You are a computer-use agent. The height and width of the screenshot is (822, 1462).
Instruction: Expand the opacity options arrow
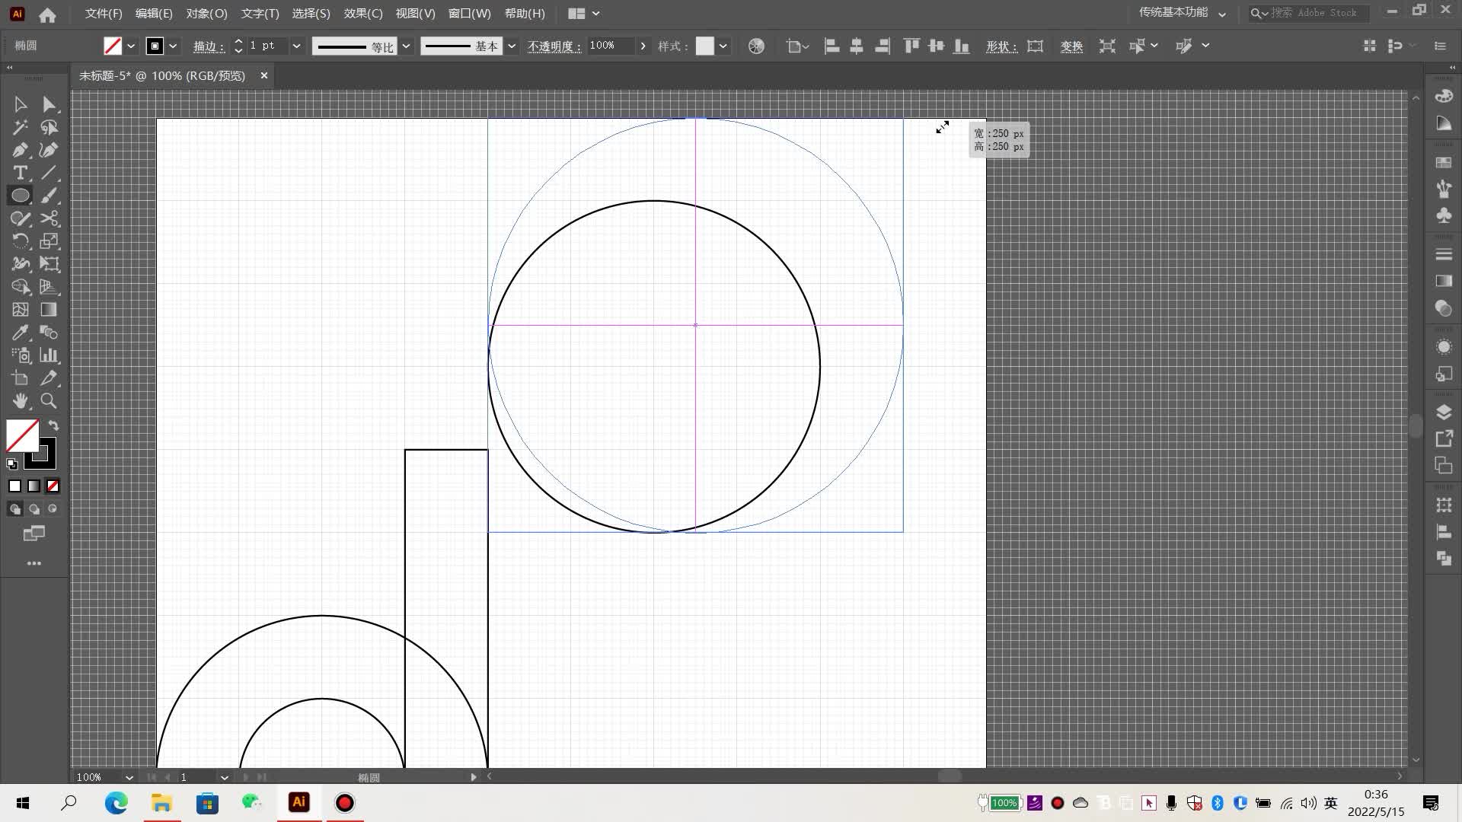pos(643,46)
